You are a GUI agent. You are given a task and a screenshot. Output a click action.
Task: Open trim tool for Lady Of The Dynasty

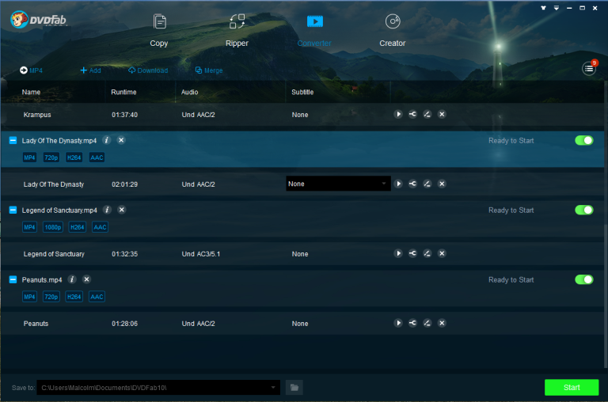click(412, 184)
